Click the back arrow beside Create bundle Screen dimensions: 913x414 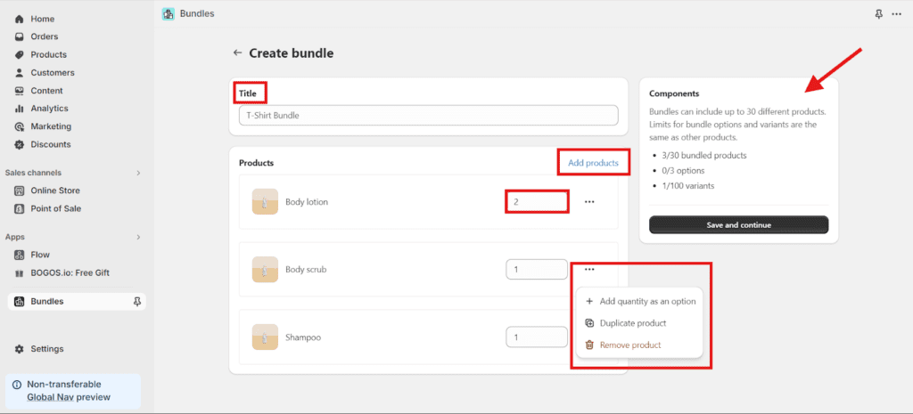click(x=237, y=53)
